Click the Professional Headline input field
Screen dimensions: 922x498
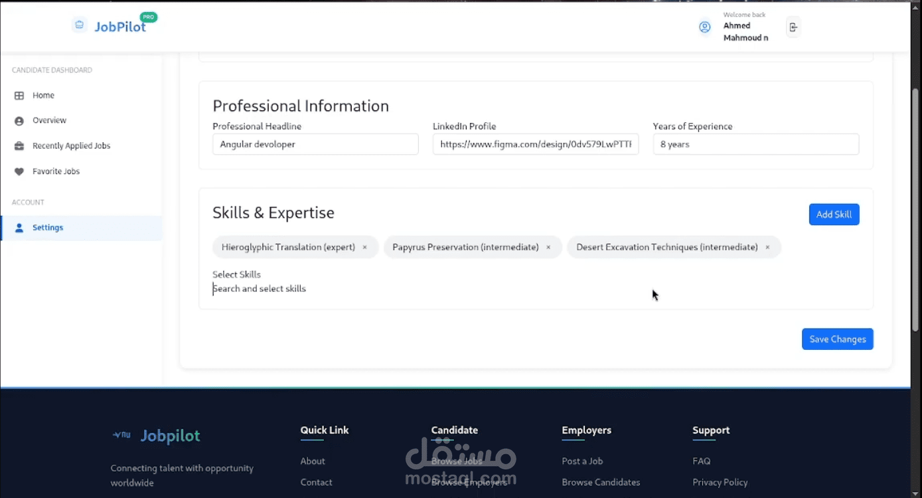[315, 144]
